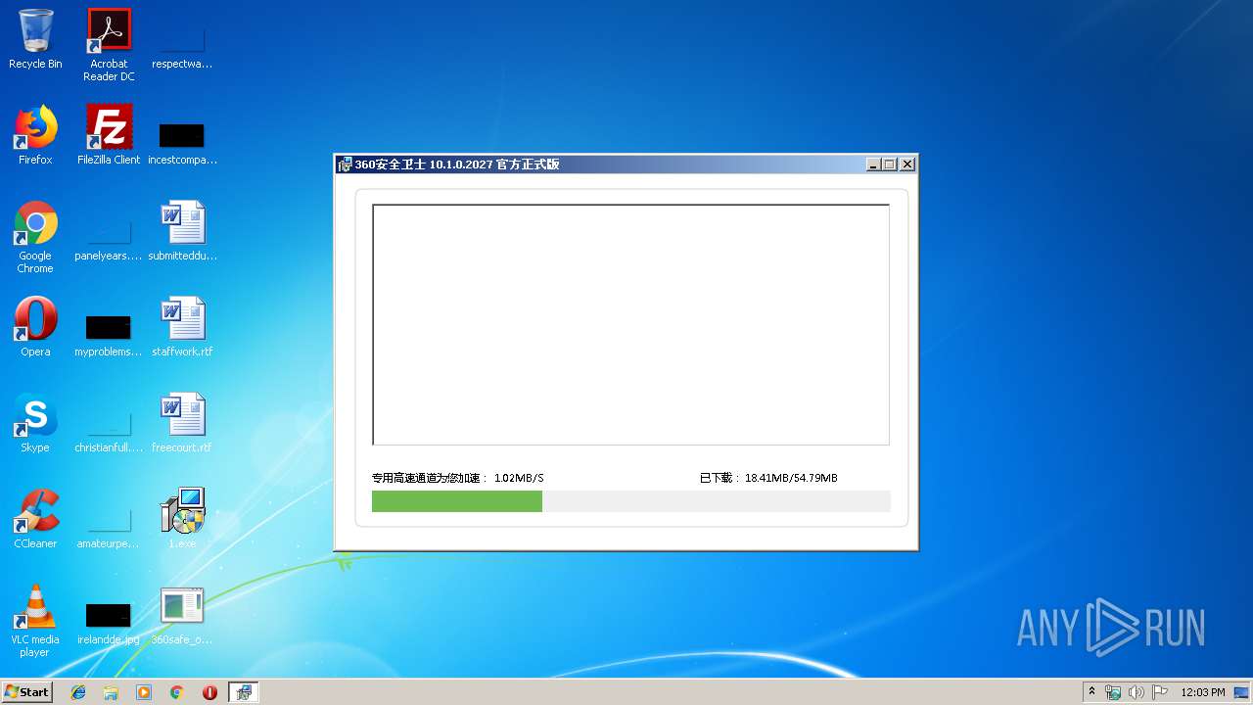Open the Recycle Bin desktop icon
The width and height of the screenshot is (1253, 705).
click(x=35, y=40)
